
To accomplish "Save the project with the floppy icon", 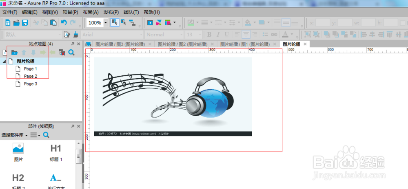I will (x=25, y=23).
